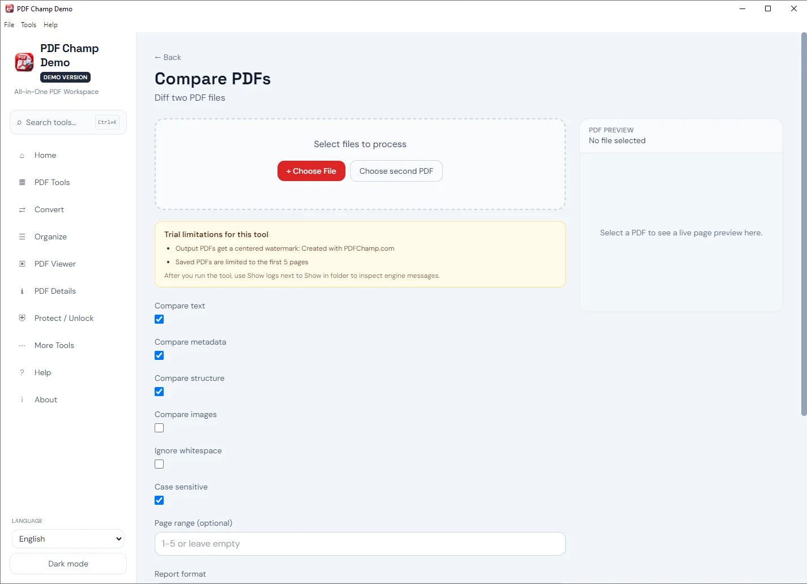Click the Page range input field
The image size is (807, 584).
coord(360,544)
